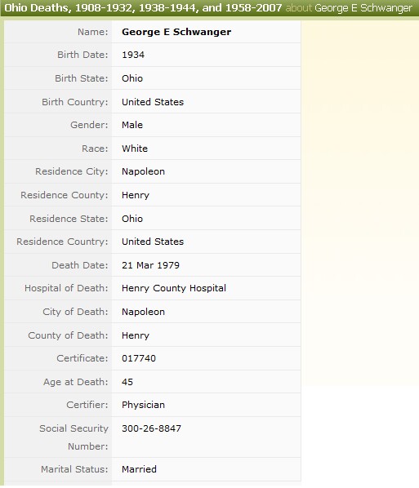The height and width of the screenshot is (488, 419).
Task: Click Residence Country United States value
Action: pos(153,242)
